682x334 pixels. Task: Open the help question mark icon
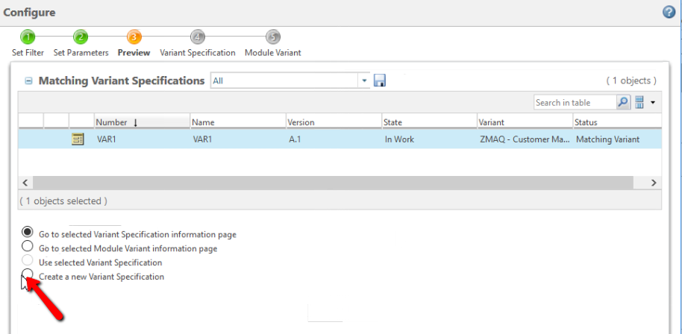669,12
